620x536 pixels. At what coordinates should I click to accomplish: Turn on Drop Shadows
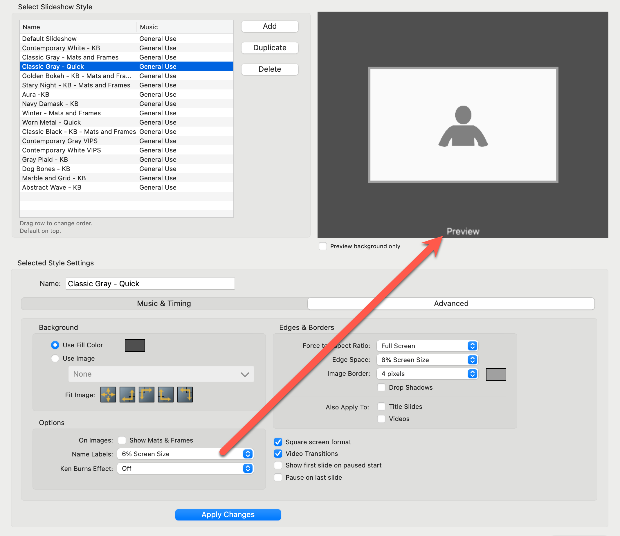click(381, 387)
